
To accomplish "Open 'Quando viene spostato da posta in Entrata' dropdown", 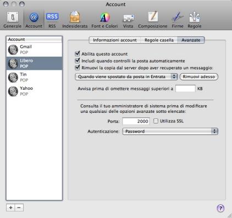I will [126, 77].
